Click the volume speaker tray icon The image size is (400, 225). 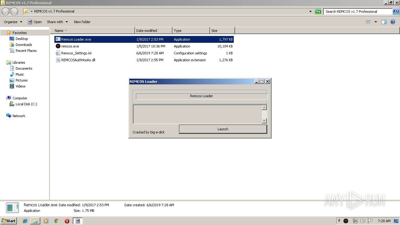(x=363, y=221)
